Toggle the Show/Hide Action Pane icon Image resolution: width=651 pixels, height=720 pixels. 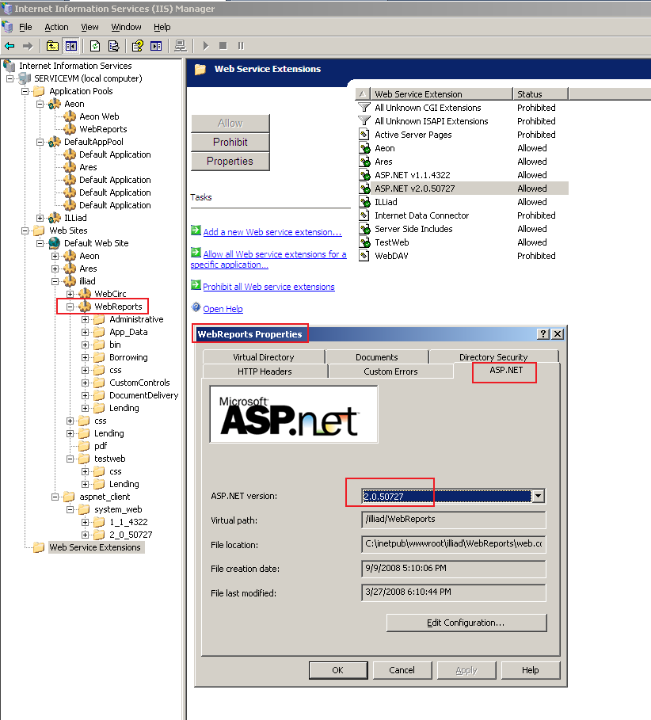[156, 46]
